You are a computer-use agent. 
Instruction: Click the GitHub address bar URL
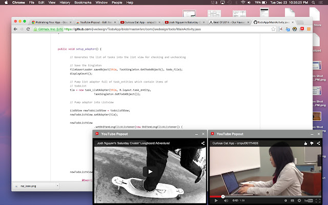tap(132, 29)
